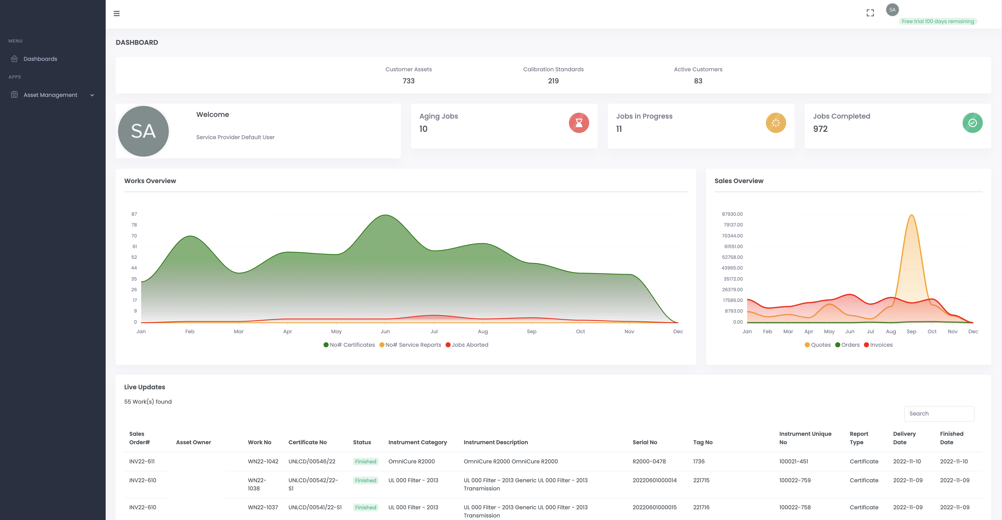Click the Dashboards home icon in sidebar

click(x=14, y=59)
